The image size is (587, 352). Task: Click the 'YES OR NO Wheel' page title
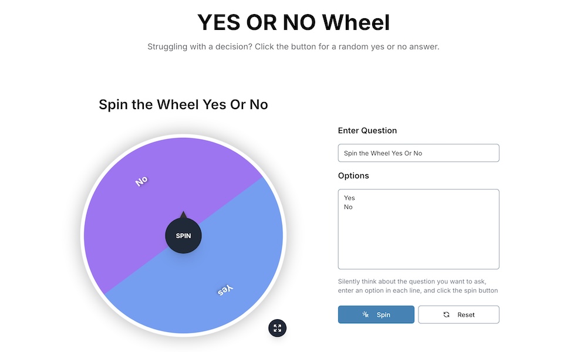coord(293,22)
